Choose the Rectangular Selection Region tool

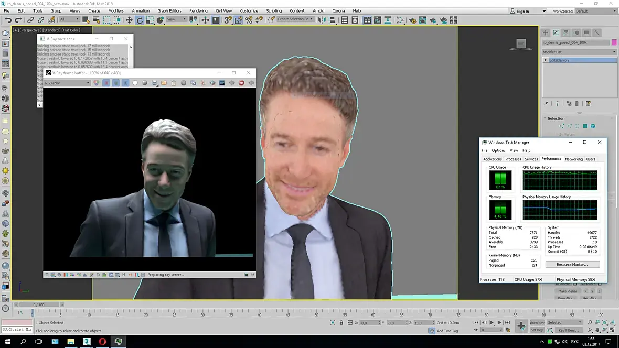[x=106, y=20]
